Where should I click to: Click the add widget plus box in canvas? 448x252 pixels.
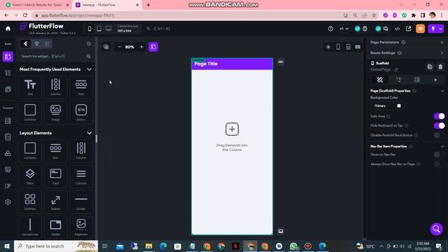pos(232,129)
